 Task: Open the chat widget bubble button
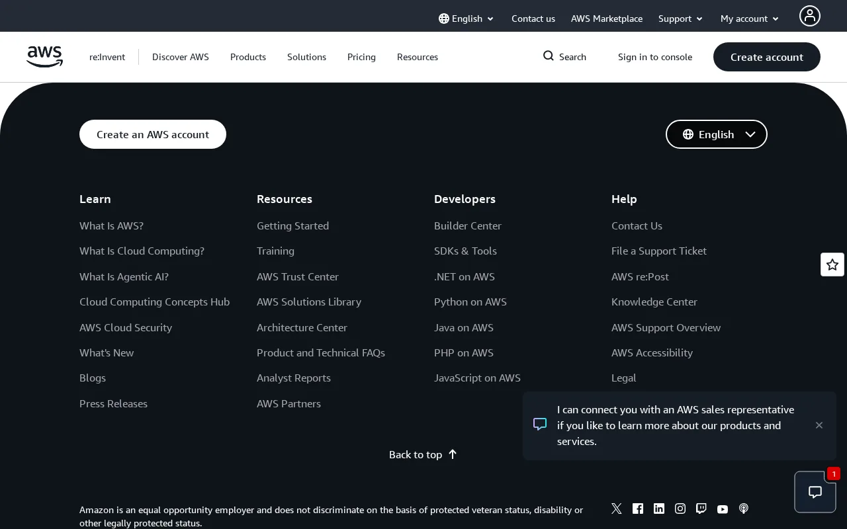tap(815, 492)
